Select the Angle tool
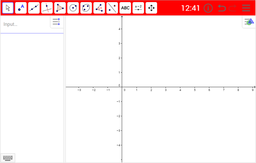 (x=99, y=8)
